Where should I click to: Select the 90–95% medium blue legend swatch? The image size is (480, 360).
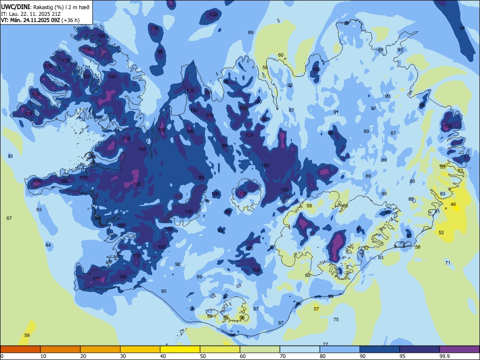tap(380, 349)
